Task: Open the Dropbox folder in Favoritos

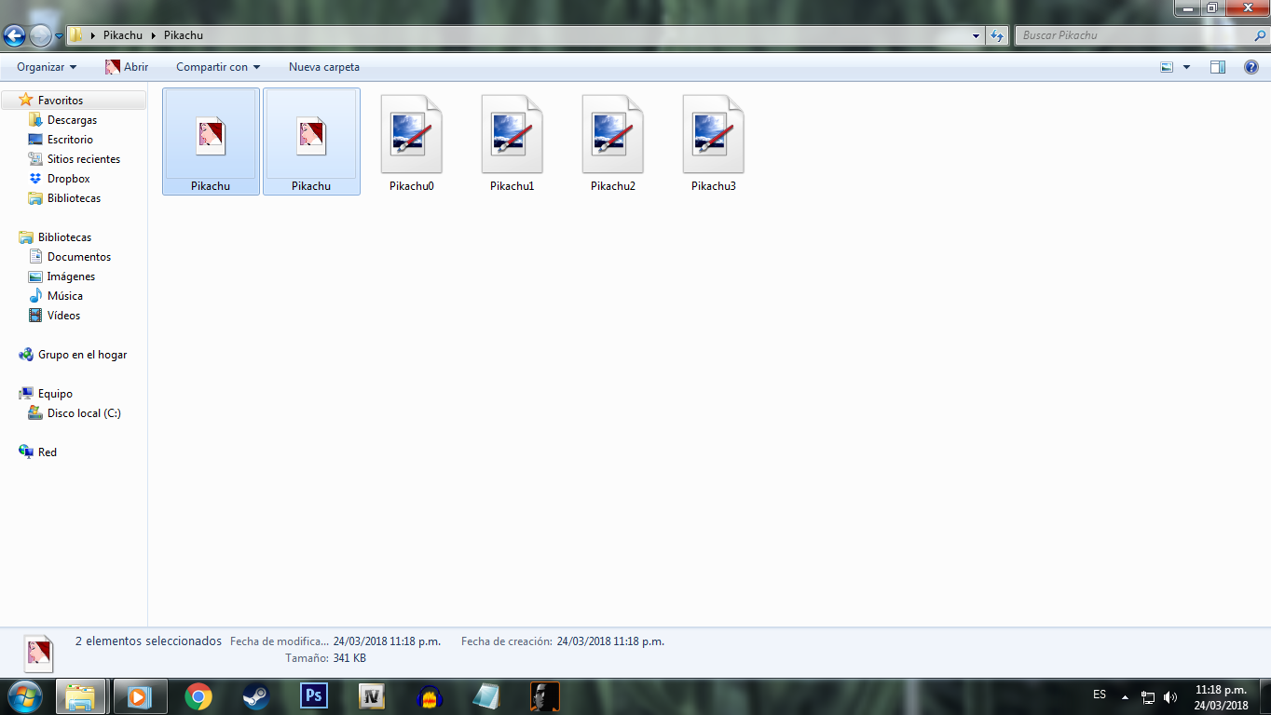Action: pyautogui.click(x=68, y=179)
